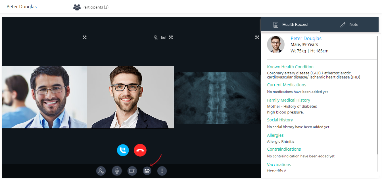
Task: Click the Known Health Condition heading
Action: point(290,67)
